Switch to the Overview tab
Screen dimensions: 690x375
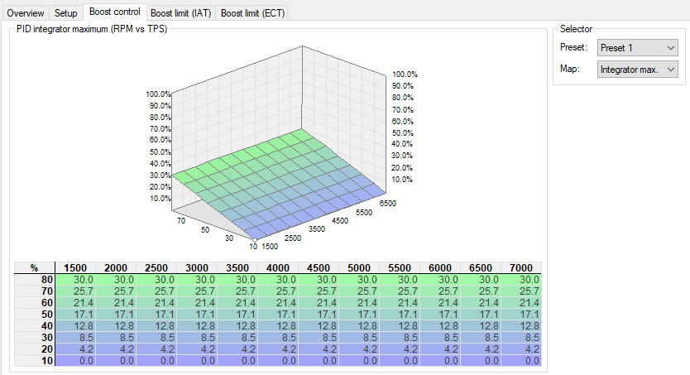(26, 12)
